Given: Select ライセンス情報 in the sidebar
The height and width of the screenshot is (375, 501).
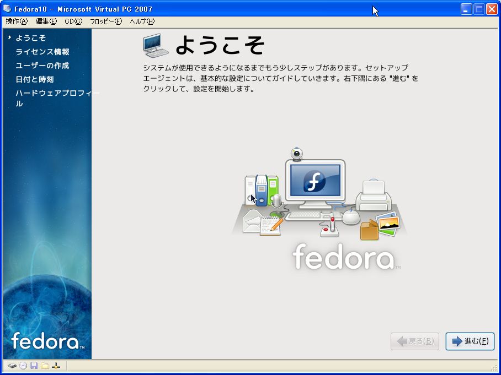Looking at the screenshot, I should pos(42,52).
